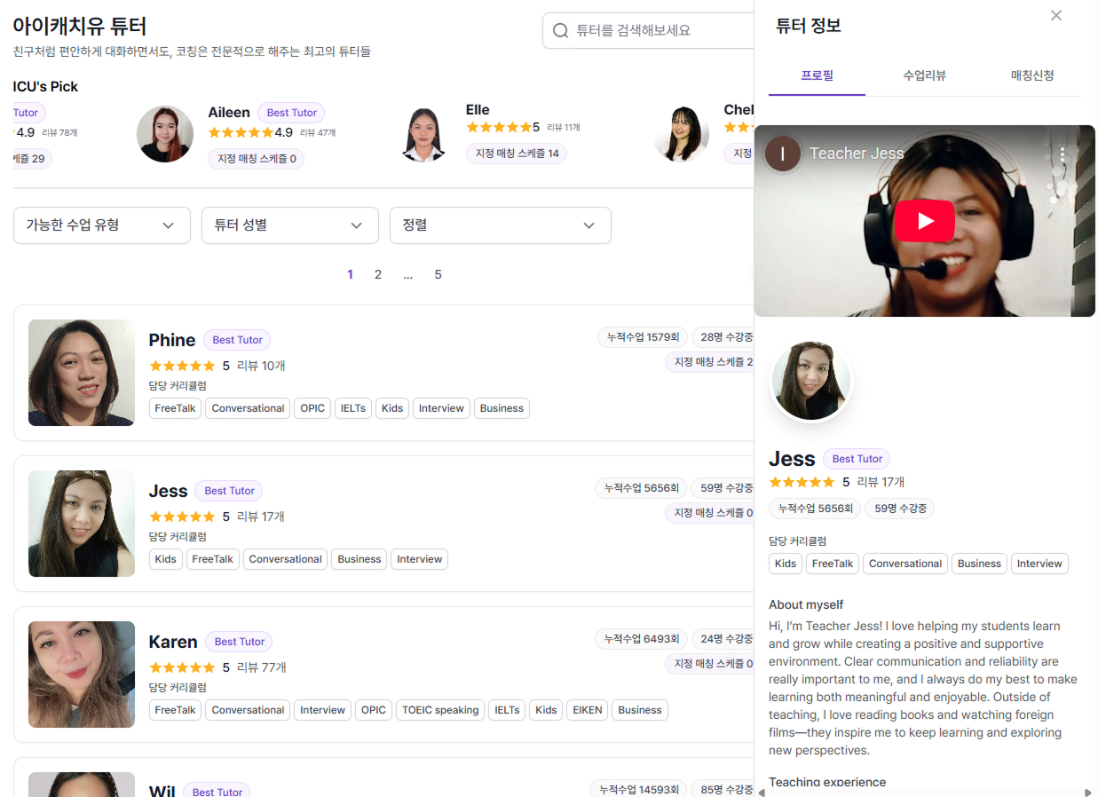Viewport: 1098px width, 797px height.
Task: Click Karen's TOEIC speaking tag
Action: [440, 710]
